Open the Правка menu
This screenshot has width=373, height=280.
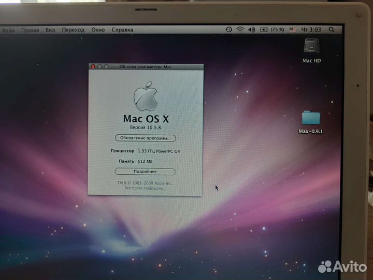pyautogui.click(x=30, y=30)
